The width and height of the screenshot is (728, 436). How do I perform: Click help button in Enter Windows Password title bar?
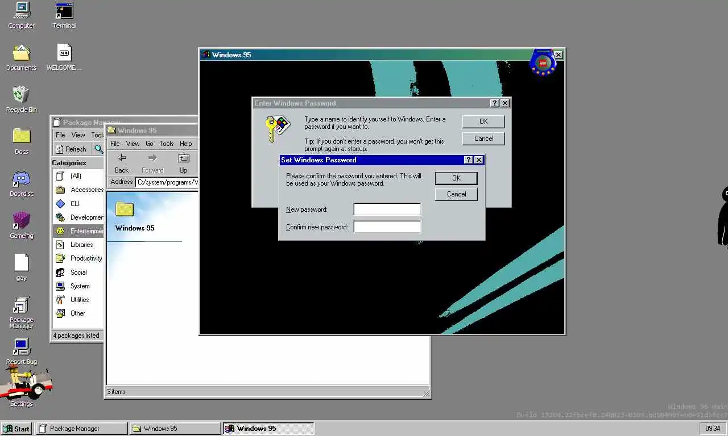pos(495,103)
